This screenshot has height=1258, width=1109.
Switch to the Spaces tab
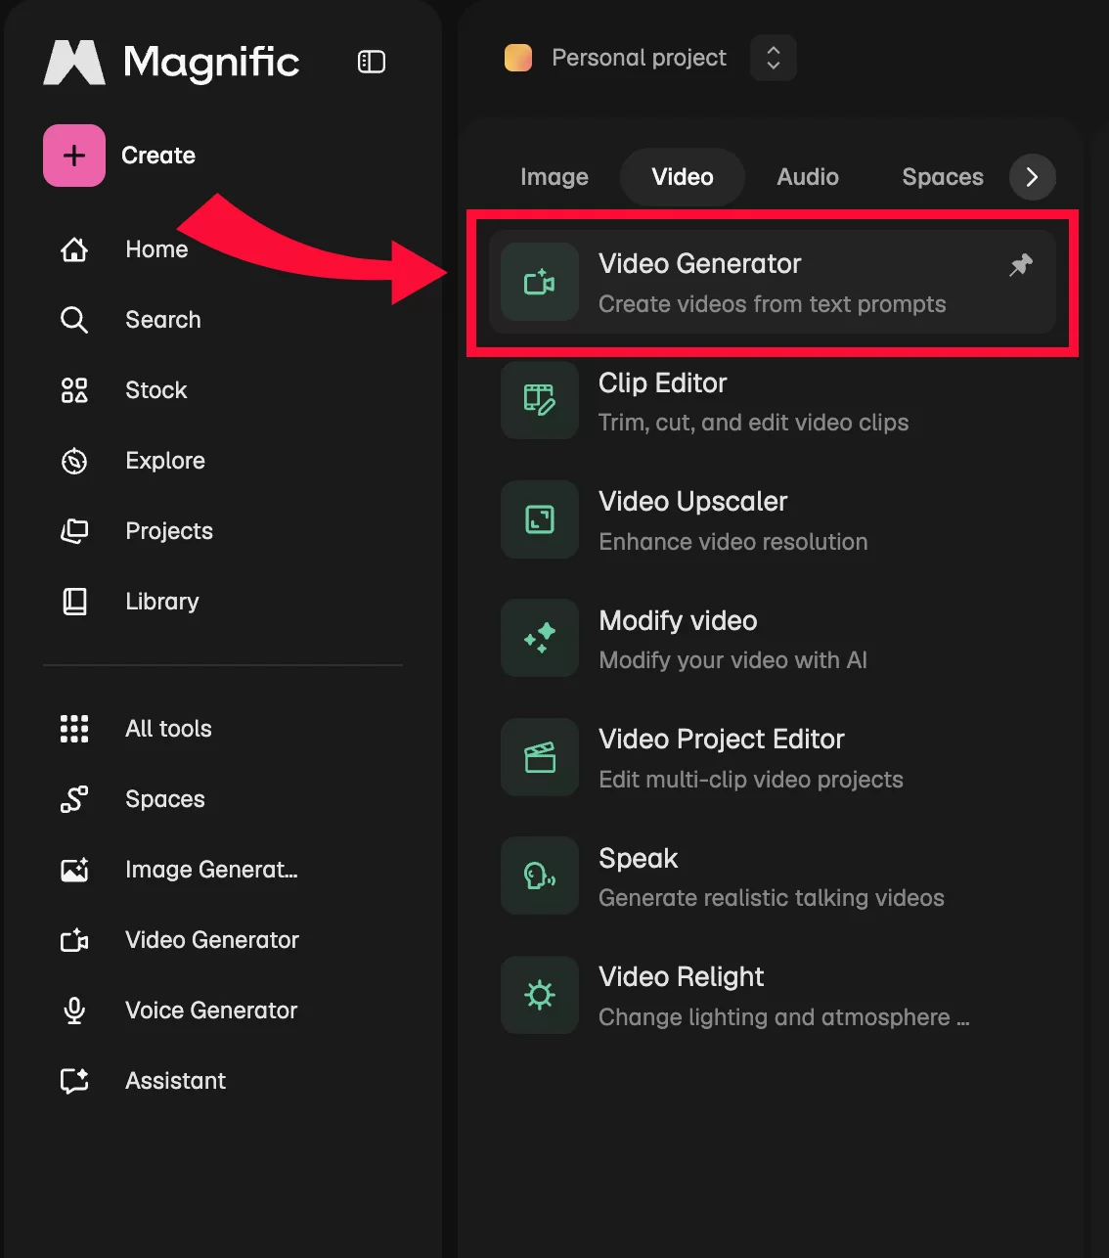pos(943,177)
